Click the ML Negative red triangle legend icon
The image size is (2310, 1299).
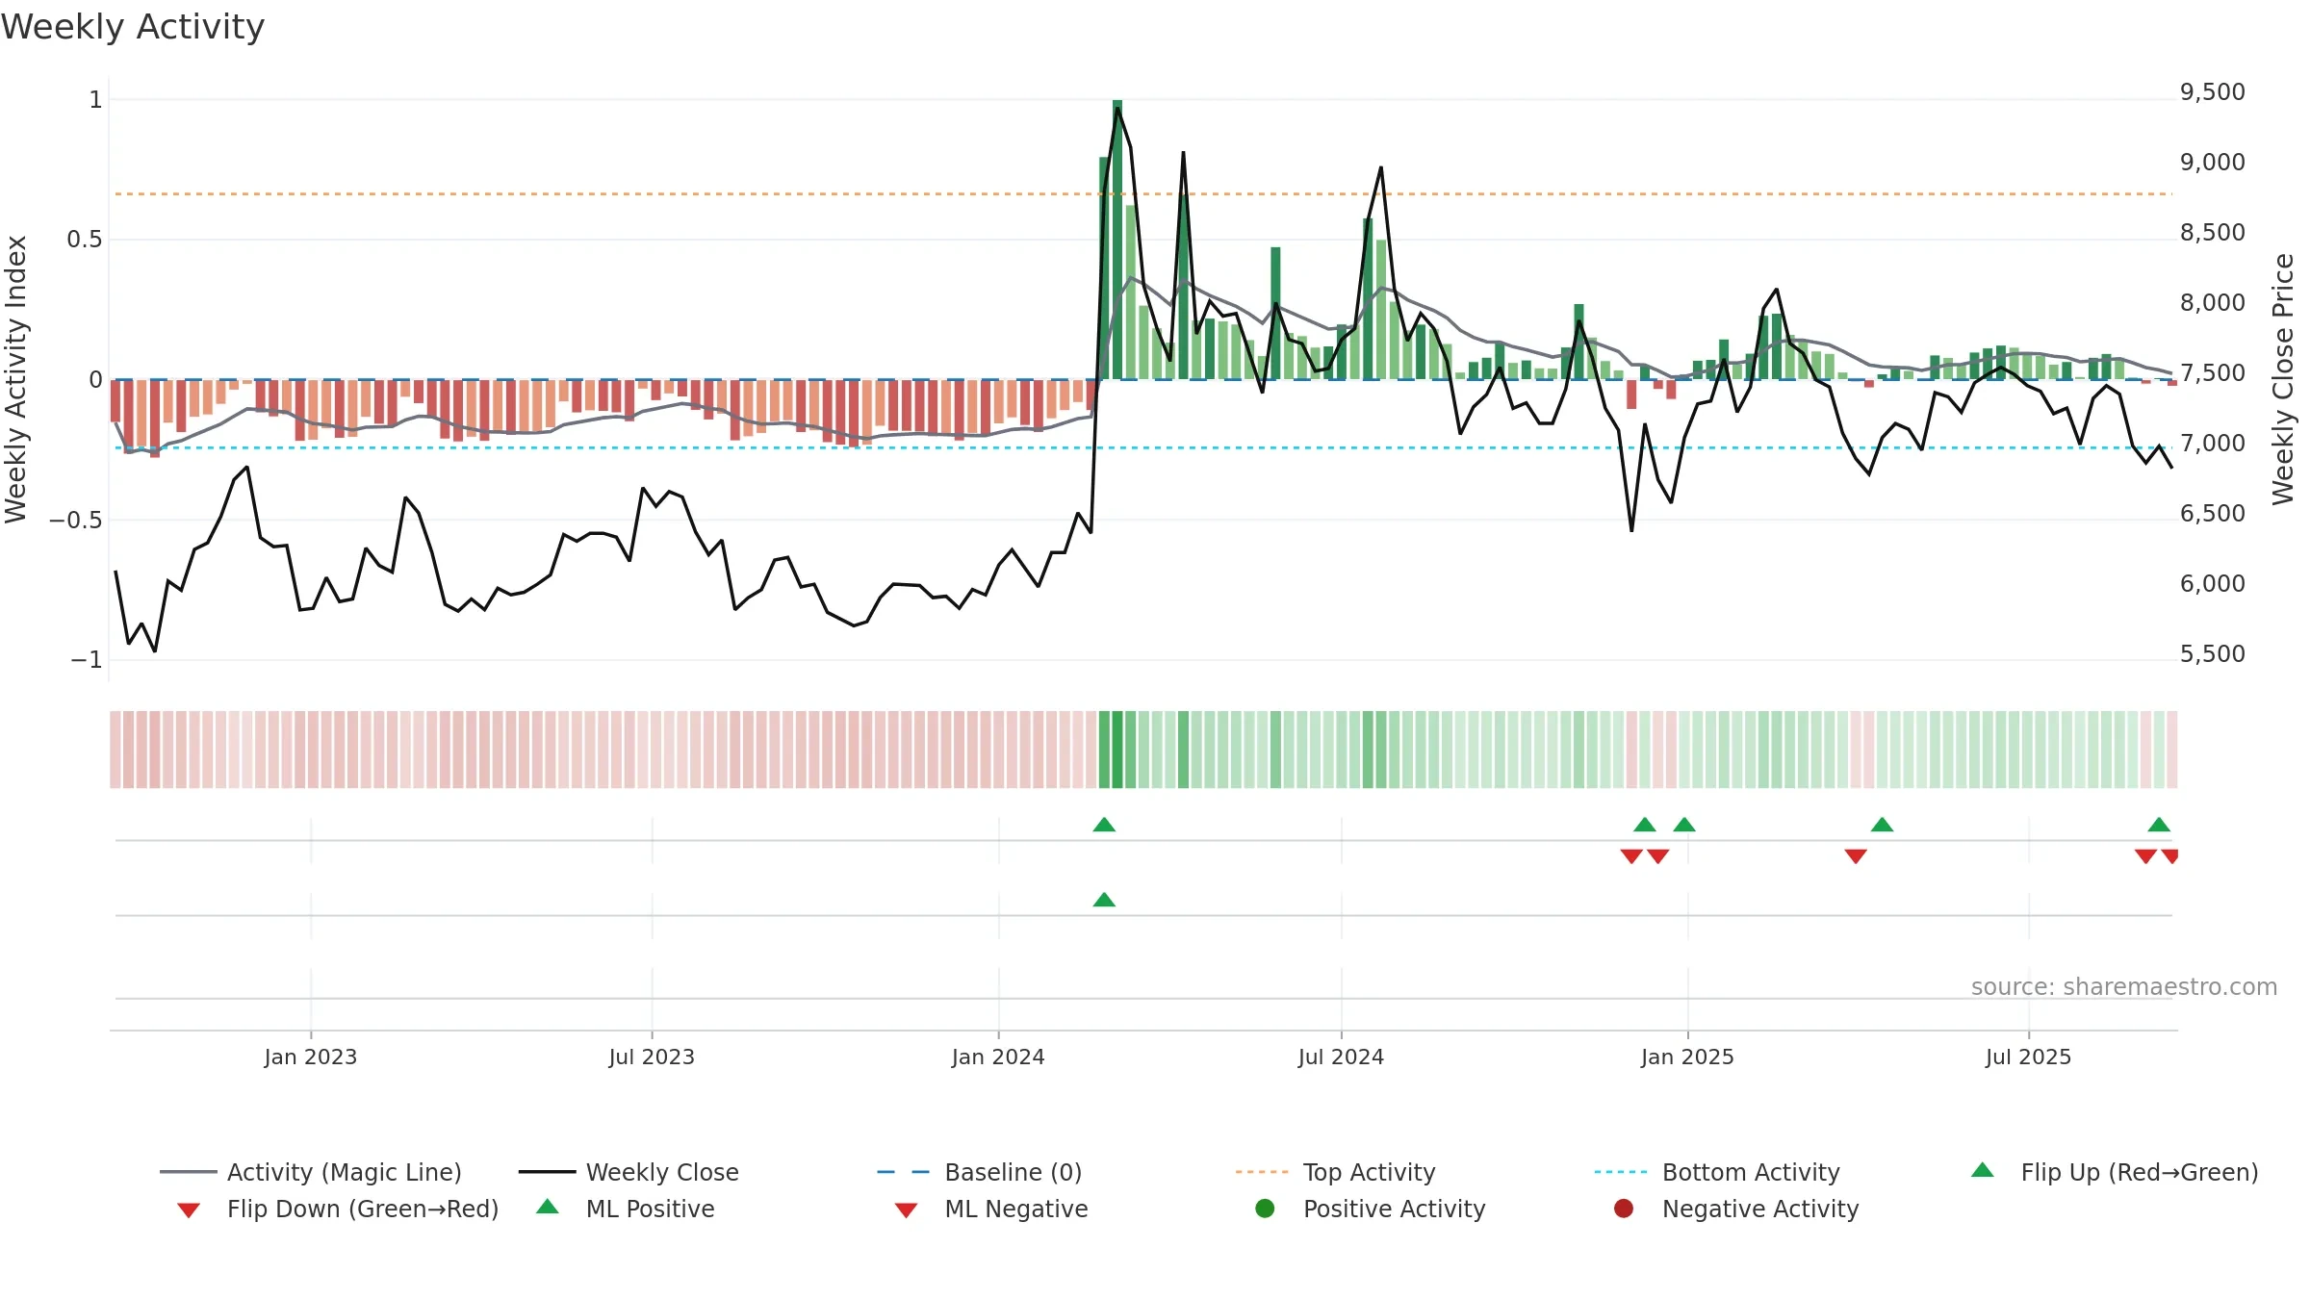[906, 1210]
